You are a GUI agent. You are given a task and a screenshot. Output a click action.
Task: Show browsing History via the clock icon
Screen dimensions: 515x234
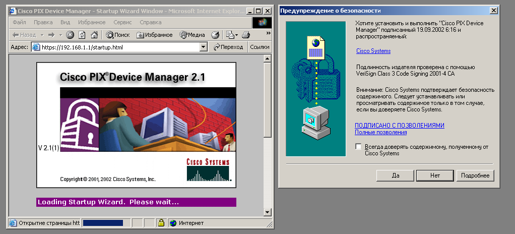click(x=215, y=35)
